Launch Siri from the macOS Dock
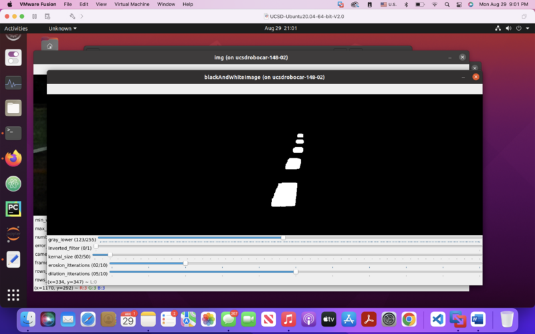535x334 pixels. click(47, 320)
